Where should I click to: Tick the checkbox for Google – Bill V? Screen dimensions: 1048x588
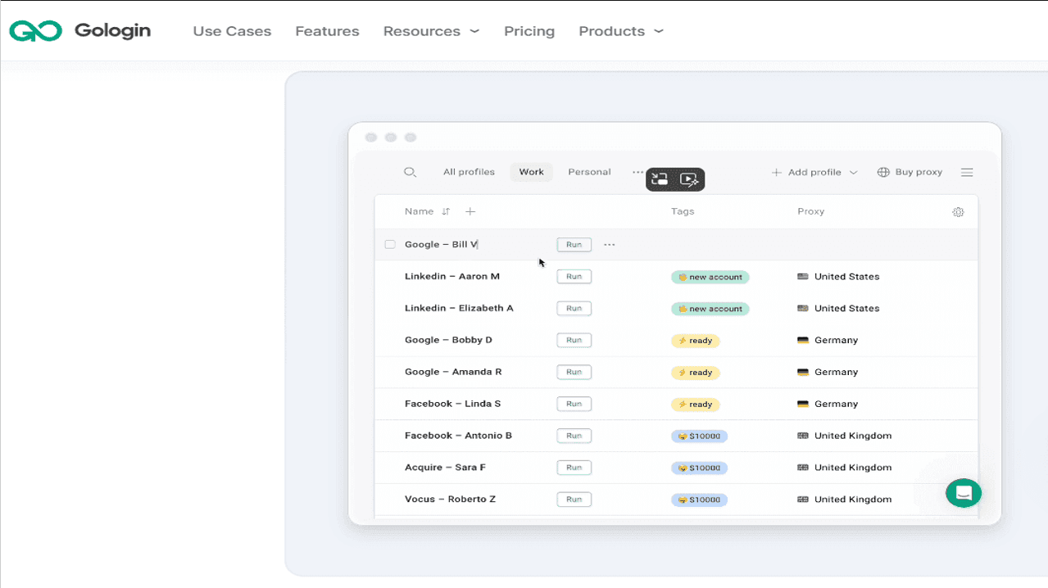coord(390,244)
